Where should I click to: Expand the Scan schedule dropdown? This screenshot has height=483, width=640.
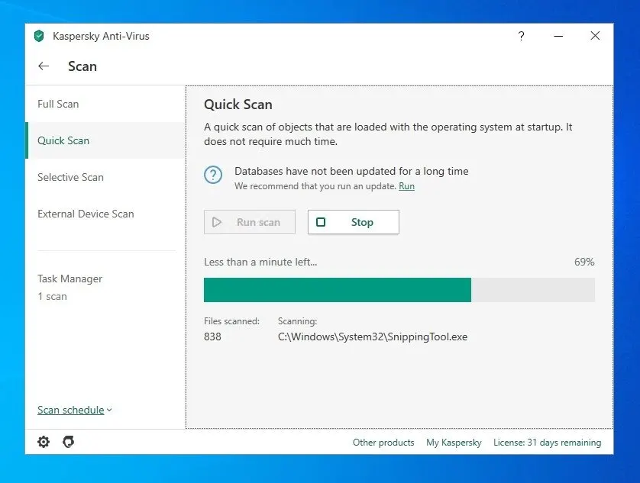[74, 410]
